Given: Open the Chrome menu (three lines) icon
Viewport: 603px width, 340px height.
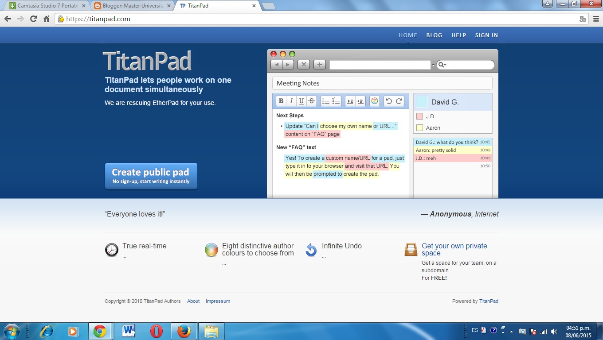Looking at the screenshot, I should point(596,19).
